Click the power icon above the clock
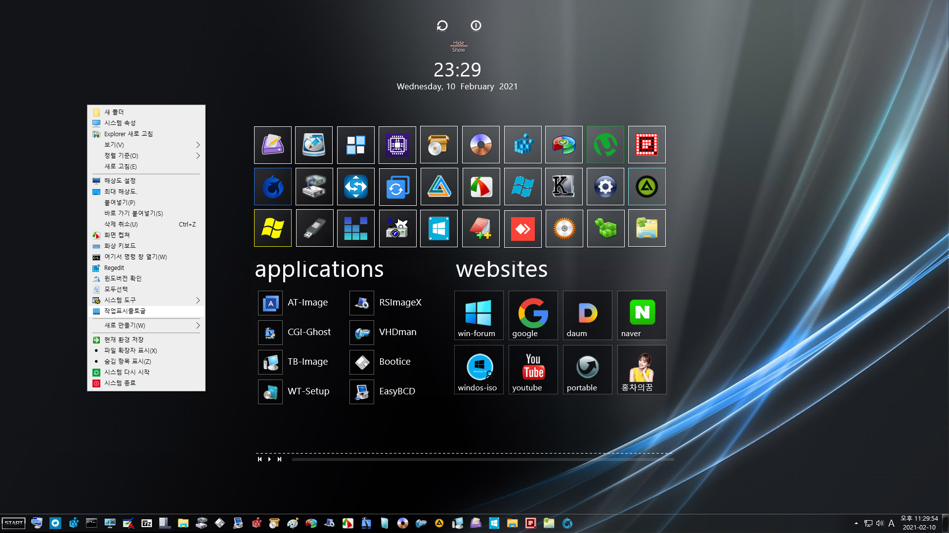Image resolution: width=949 pixels, height=533 pixels. point(476,26)
